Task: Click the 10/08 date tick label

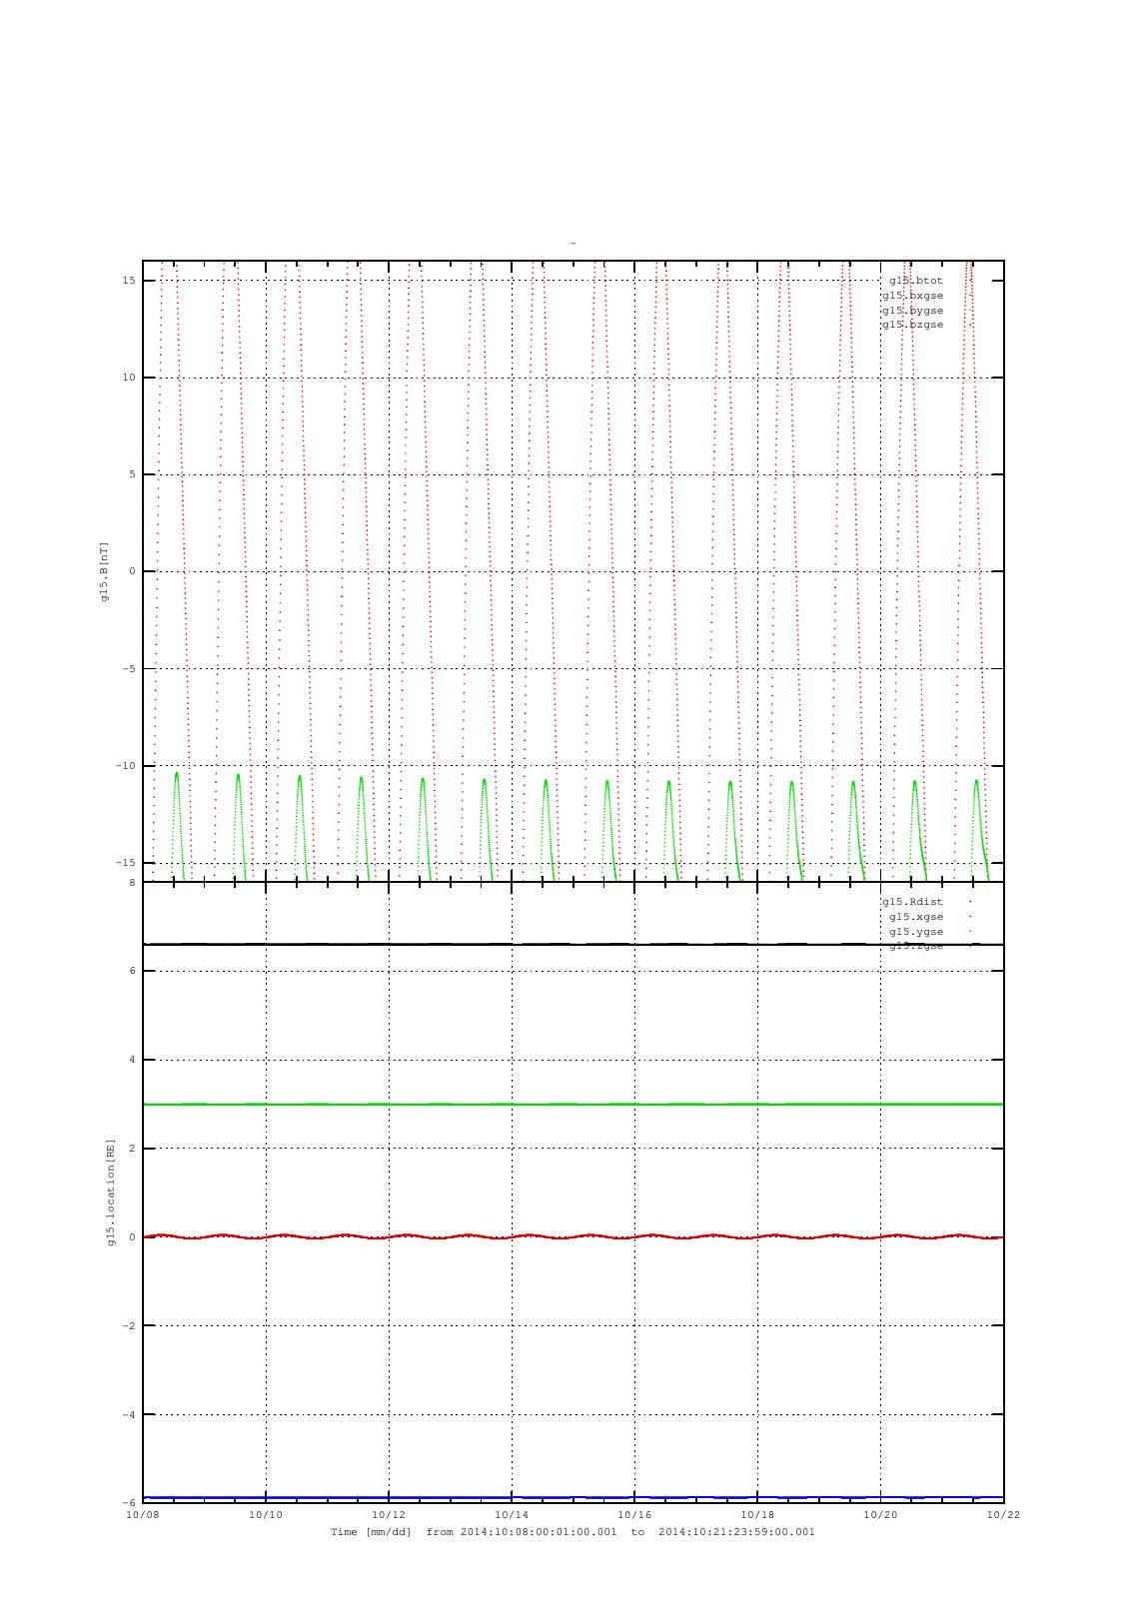Action: (143, 1515)
